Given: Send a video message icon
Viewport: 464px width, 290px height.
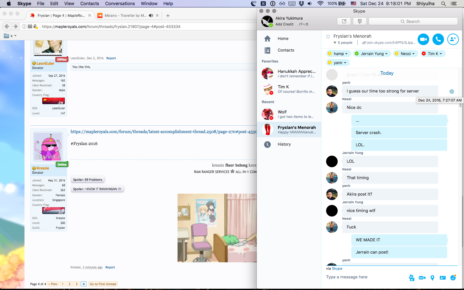Looking at the screenshot, I should coord(422,278).
